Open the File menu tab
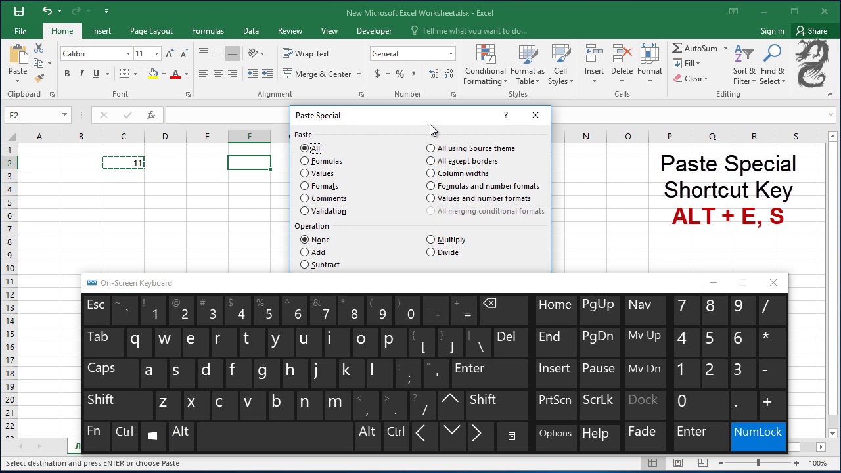 click(x=20, y=31)
